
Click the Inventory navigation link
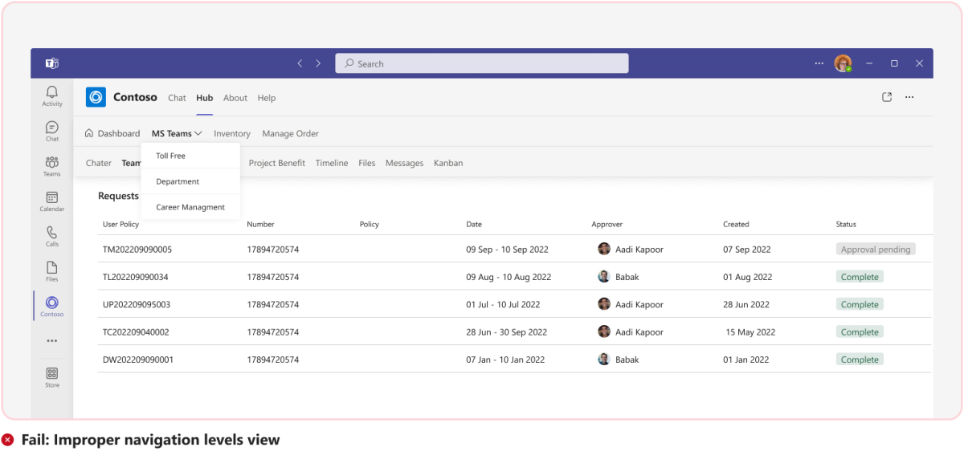232,134
